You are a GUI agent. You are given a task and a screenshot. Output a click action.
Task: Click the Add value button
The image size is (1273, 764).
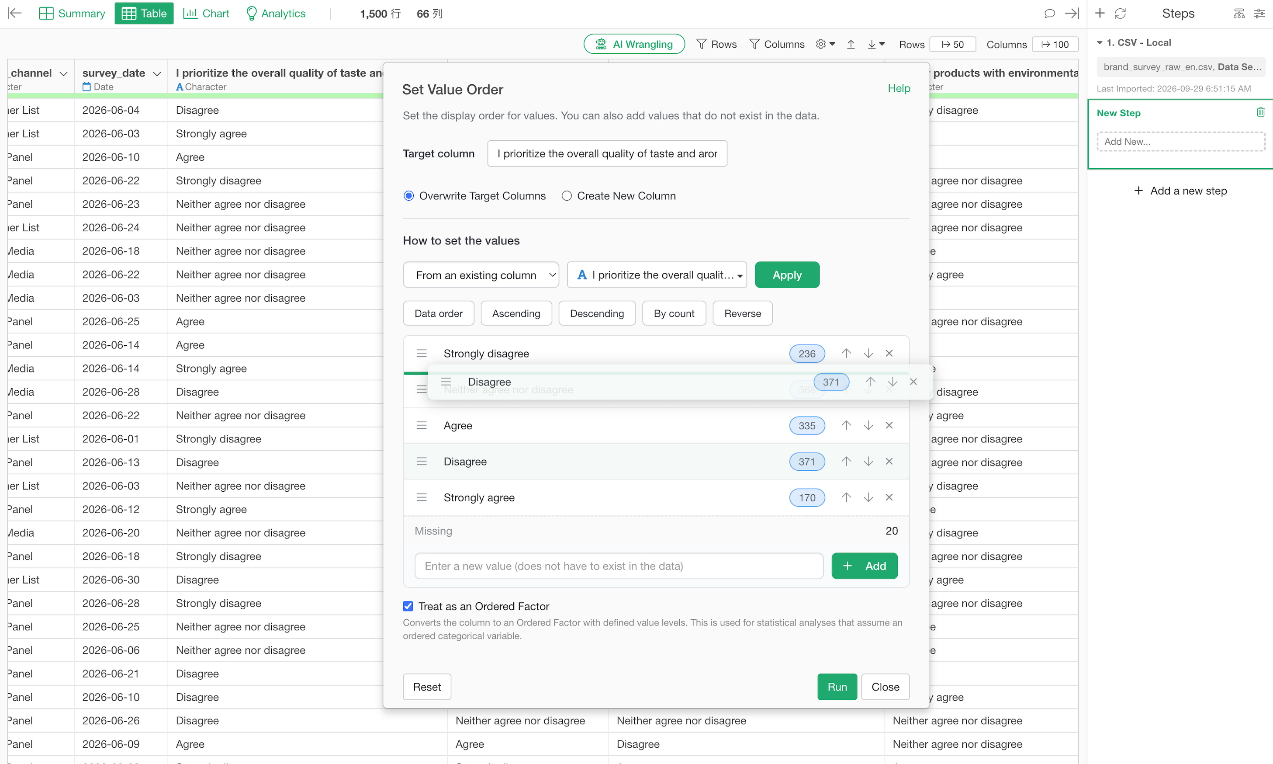click(x=865, y=566)
